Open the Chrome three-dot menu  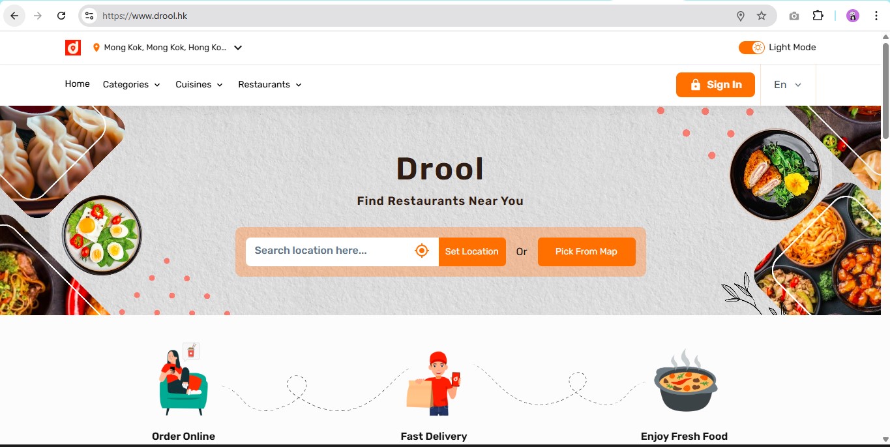tap(876, 16)
